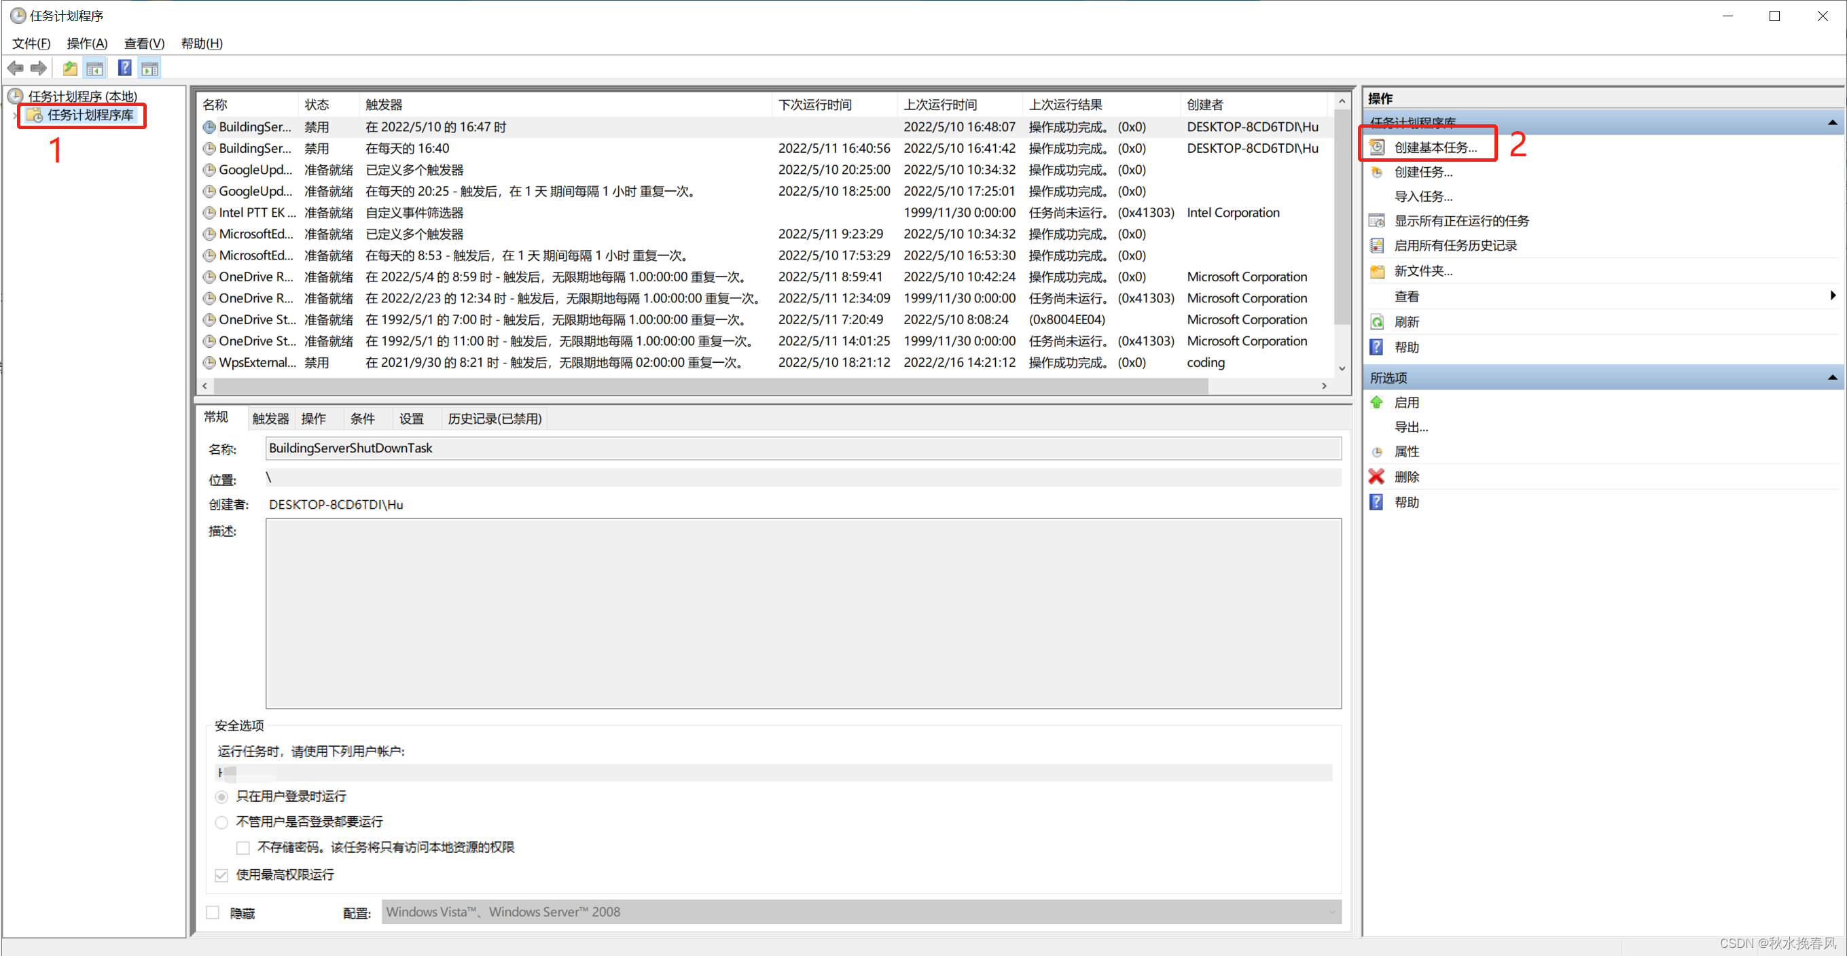This screenshot has width=1847, height=956.
Task: Click the 帮助 icon under 所选项
Action: point(1377,503)
